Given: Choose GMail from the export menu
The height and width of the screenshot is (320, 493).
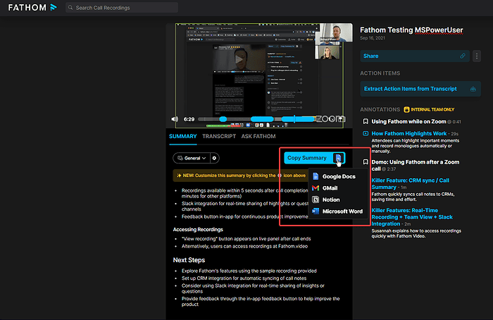Looking at the screenshot, I should (331, 188).
